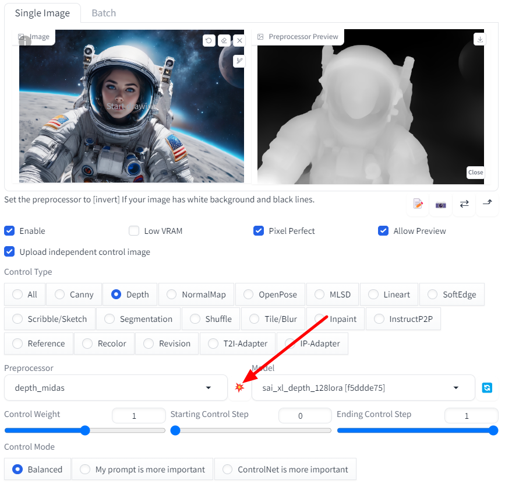This screenshot has height=487, width=505.
Task: Open new canvas with the notepad pencil icon
Action: tap(418, 204)
